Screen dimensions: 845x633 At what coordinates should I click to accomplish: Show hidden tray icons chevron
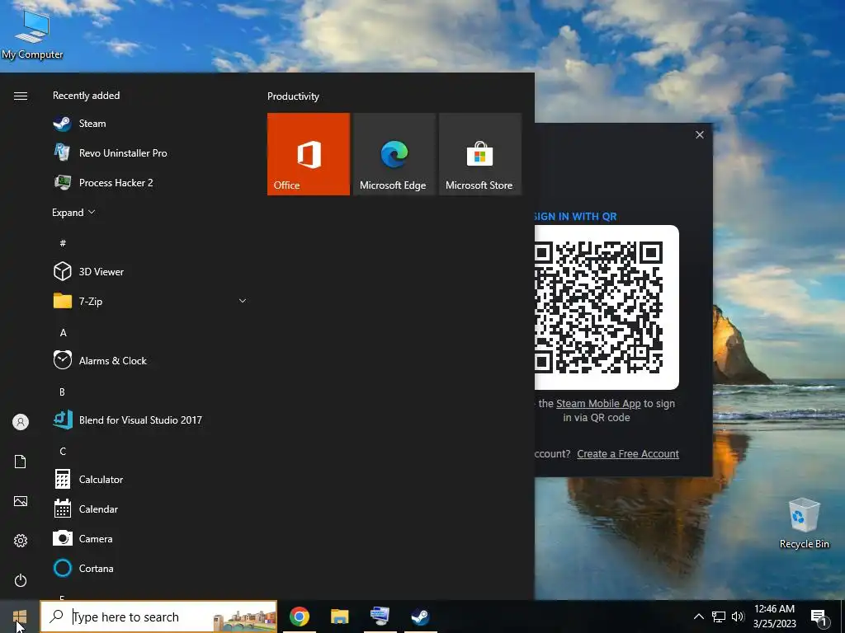pos(698,617)
